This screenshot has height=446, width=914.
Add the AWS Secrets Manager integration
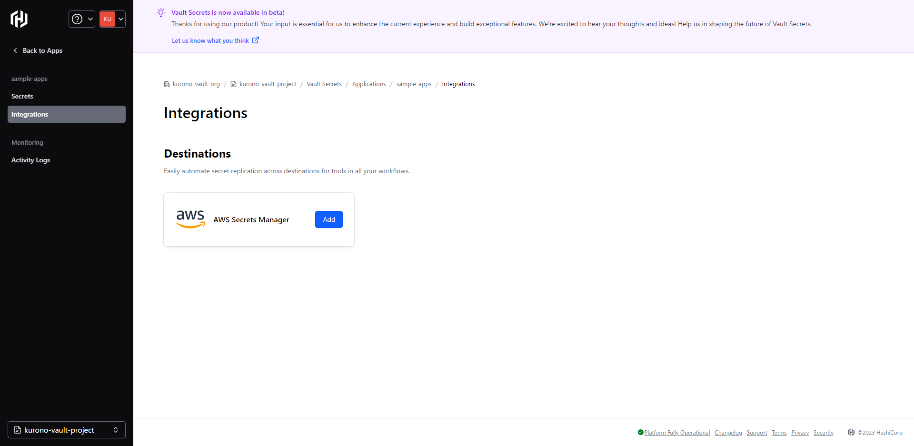click(x=329, y=219)
